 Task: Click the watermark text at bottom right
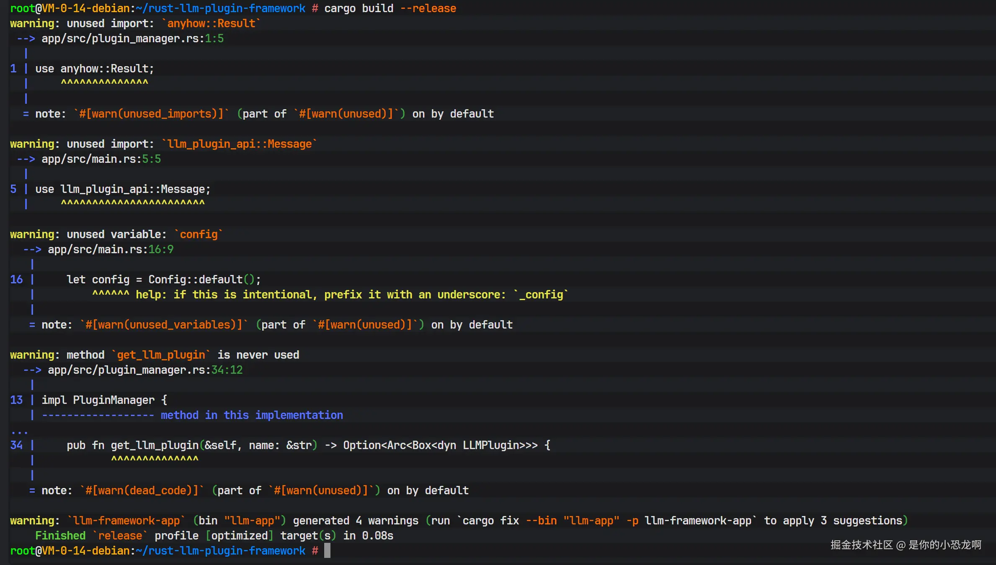[x=906, y=545]
